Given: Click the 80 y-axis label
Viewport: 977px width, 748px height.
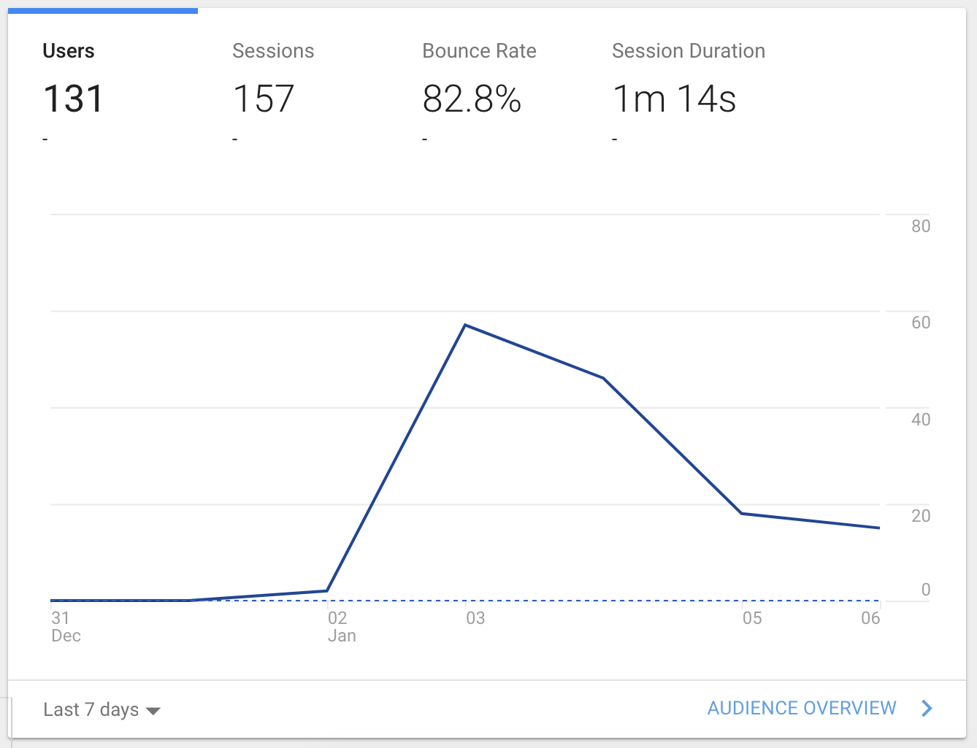Looking at the screenshot, I should tap(921, 226).
